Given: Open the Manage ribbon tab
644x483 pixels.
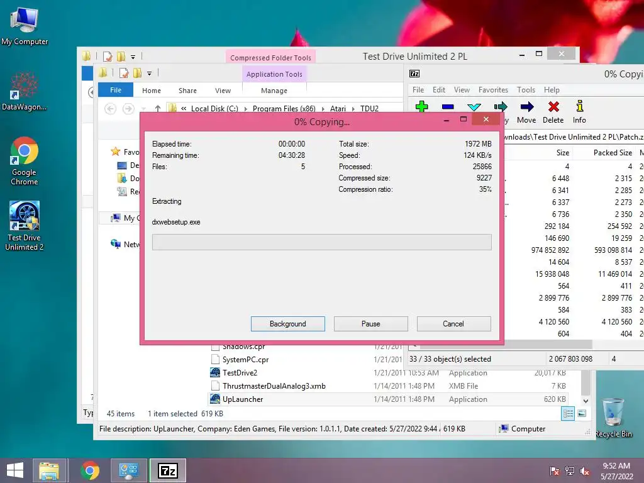Looking at the screenshot, I should 274,91.
